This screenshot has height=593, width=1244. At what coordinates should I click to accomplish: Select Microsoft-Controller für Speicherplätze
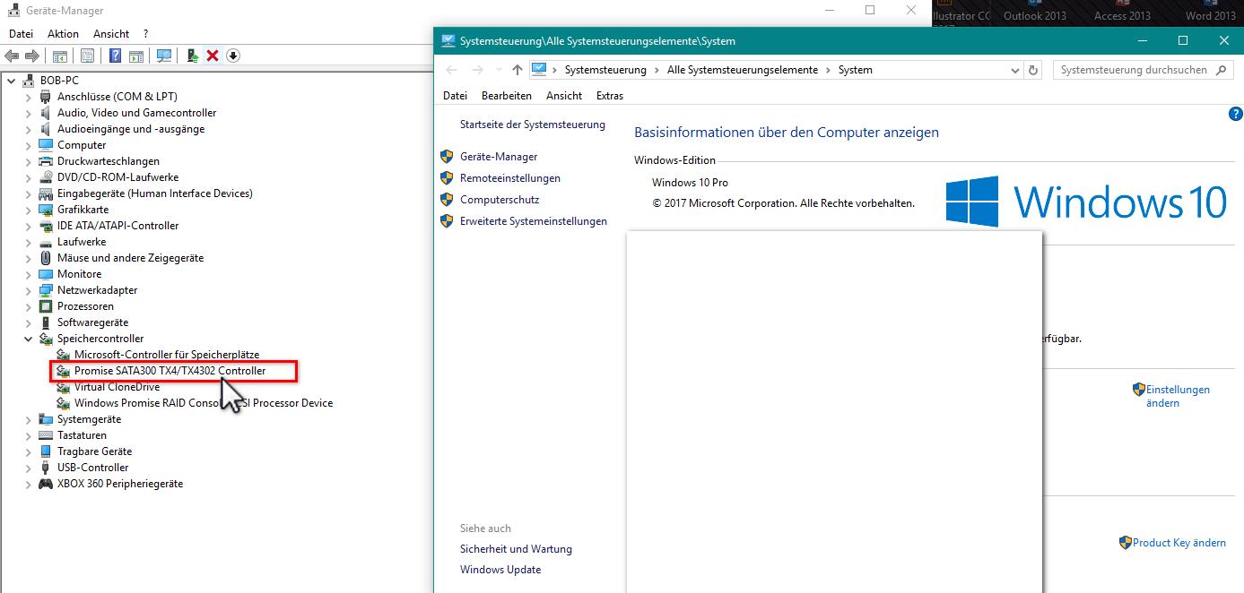tap(167, 355)
